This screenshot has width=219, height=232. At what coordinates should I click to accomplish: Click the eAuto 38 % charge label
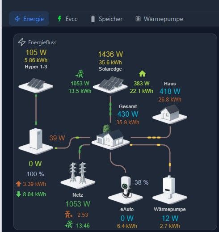coord(142,182)
